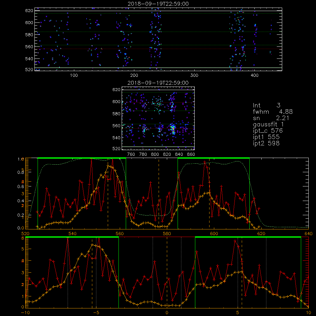Viewport: 316px width, 316px height.
Task: Select the 'fwhm 4.88' readout line
Action: pos(273,112)
